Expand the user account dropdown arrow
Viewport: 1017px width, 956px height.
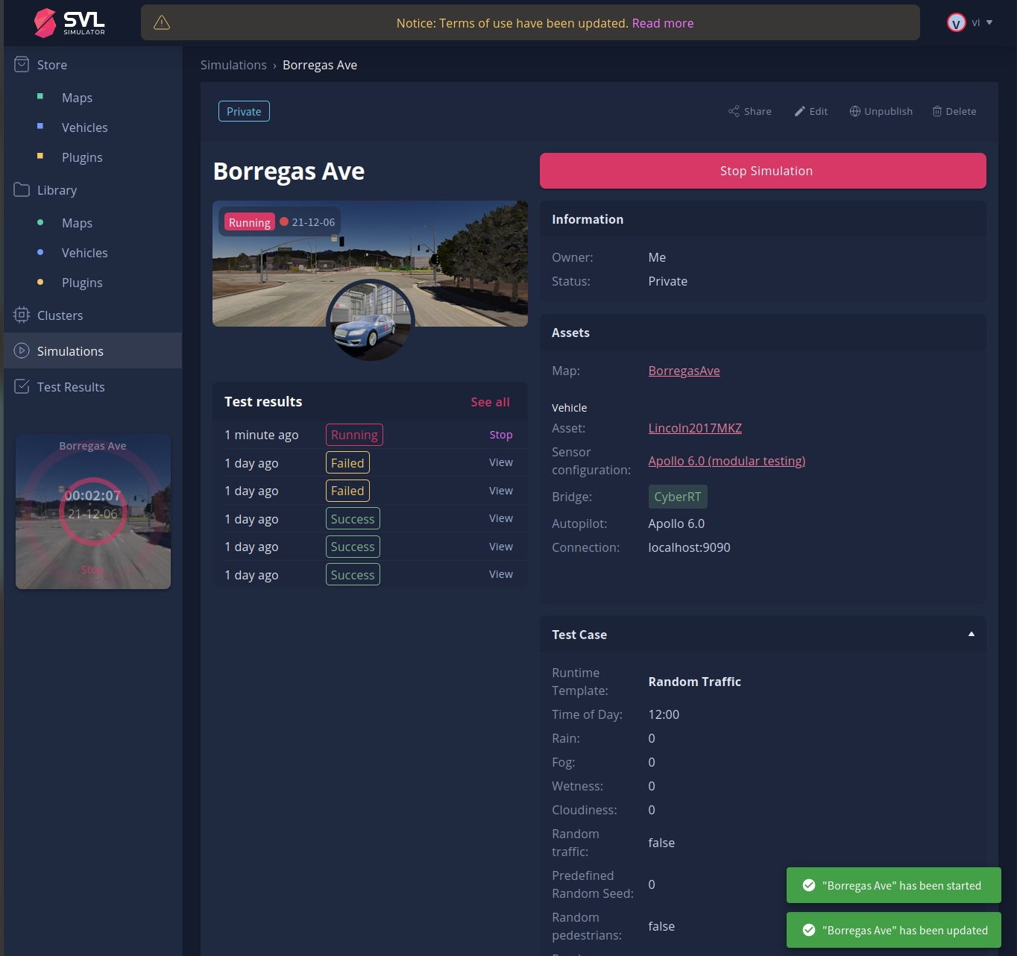coord(989,22)
